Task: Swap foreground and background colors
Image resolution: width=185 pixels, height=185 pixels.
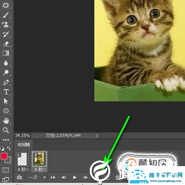Action: [9, 148]
